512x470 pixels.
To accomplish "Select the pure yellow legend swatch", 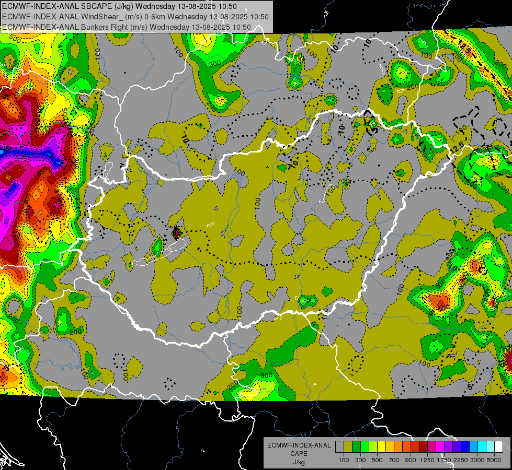I will [x=381, y=447].
